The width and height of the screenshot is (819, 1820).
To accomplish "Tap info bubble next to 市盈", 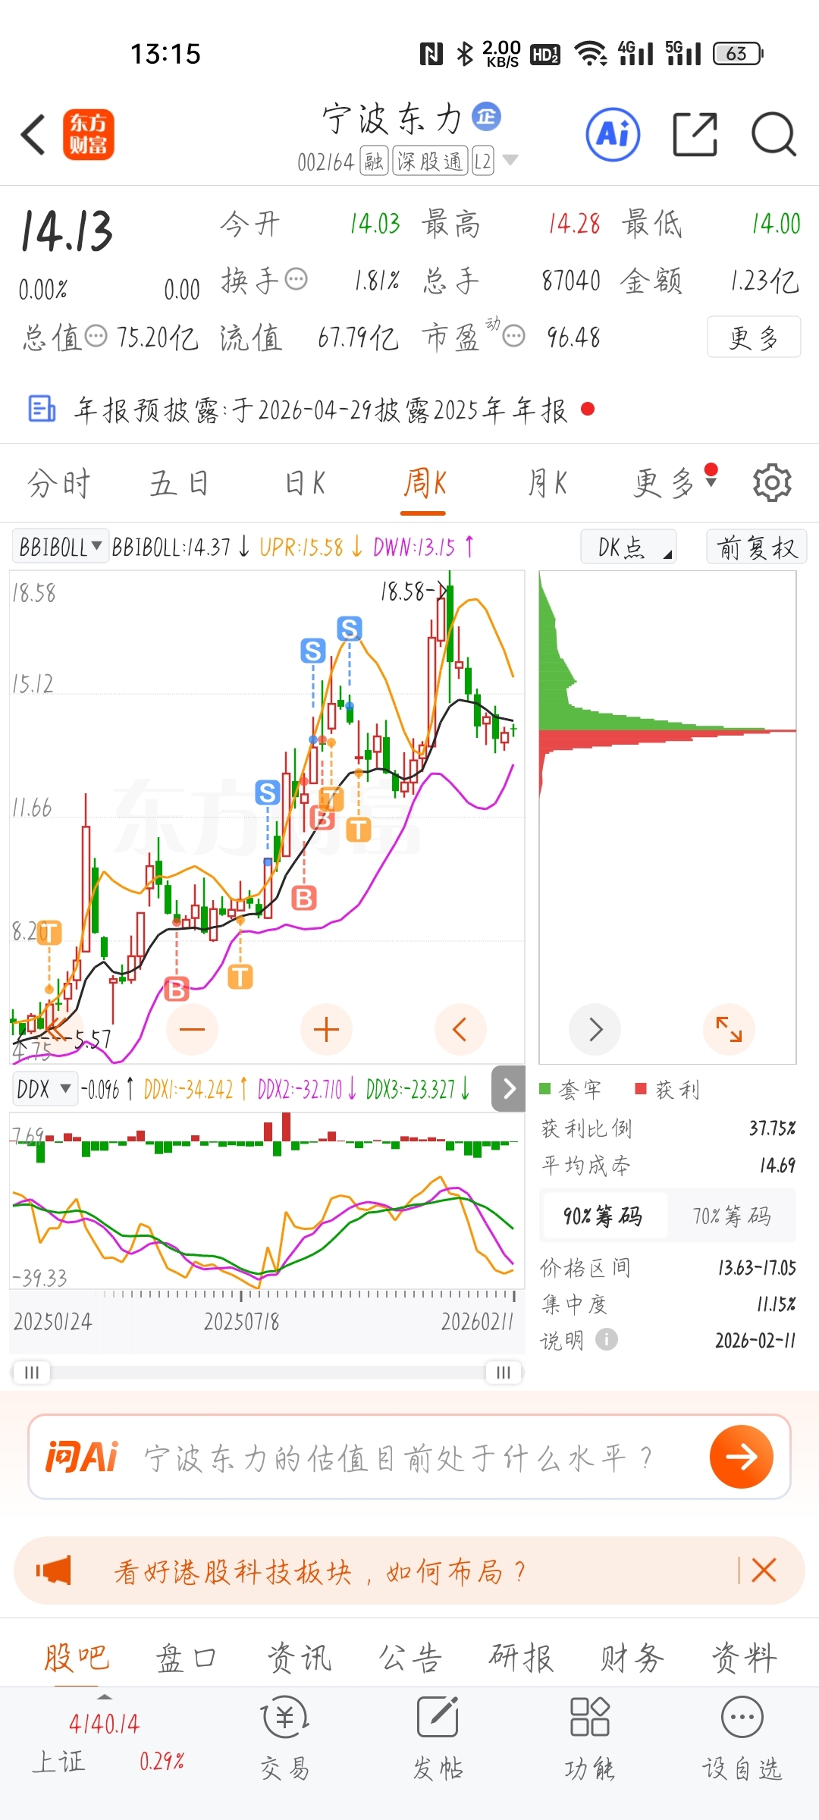I will point(514,336).
